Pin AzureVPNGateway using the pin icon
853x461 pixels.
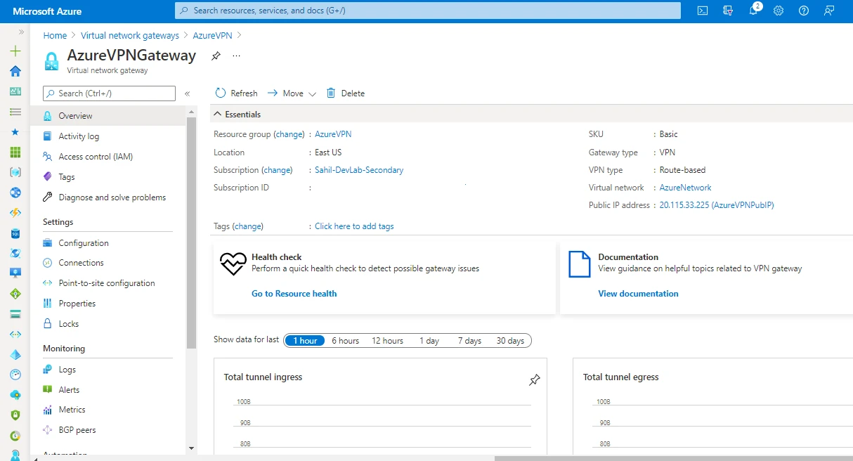click(x=216, y=56)
